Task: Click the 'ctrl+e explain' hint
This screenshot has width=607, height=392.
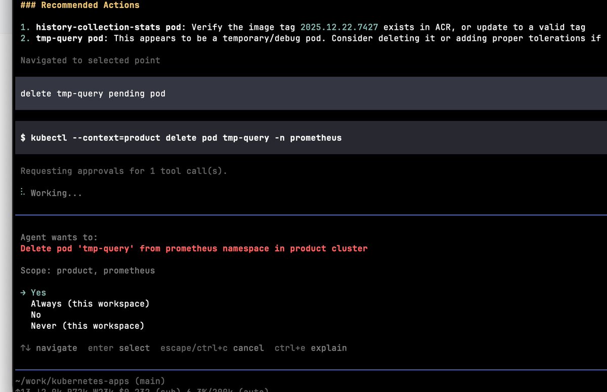Action: (x=311, y=349)
